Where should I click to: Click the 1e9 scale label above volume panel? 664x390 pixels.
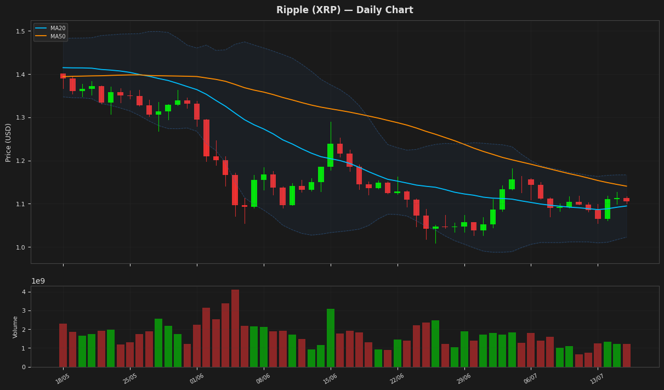point(38,281)
